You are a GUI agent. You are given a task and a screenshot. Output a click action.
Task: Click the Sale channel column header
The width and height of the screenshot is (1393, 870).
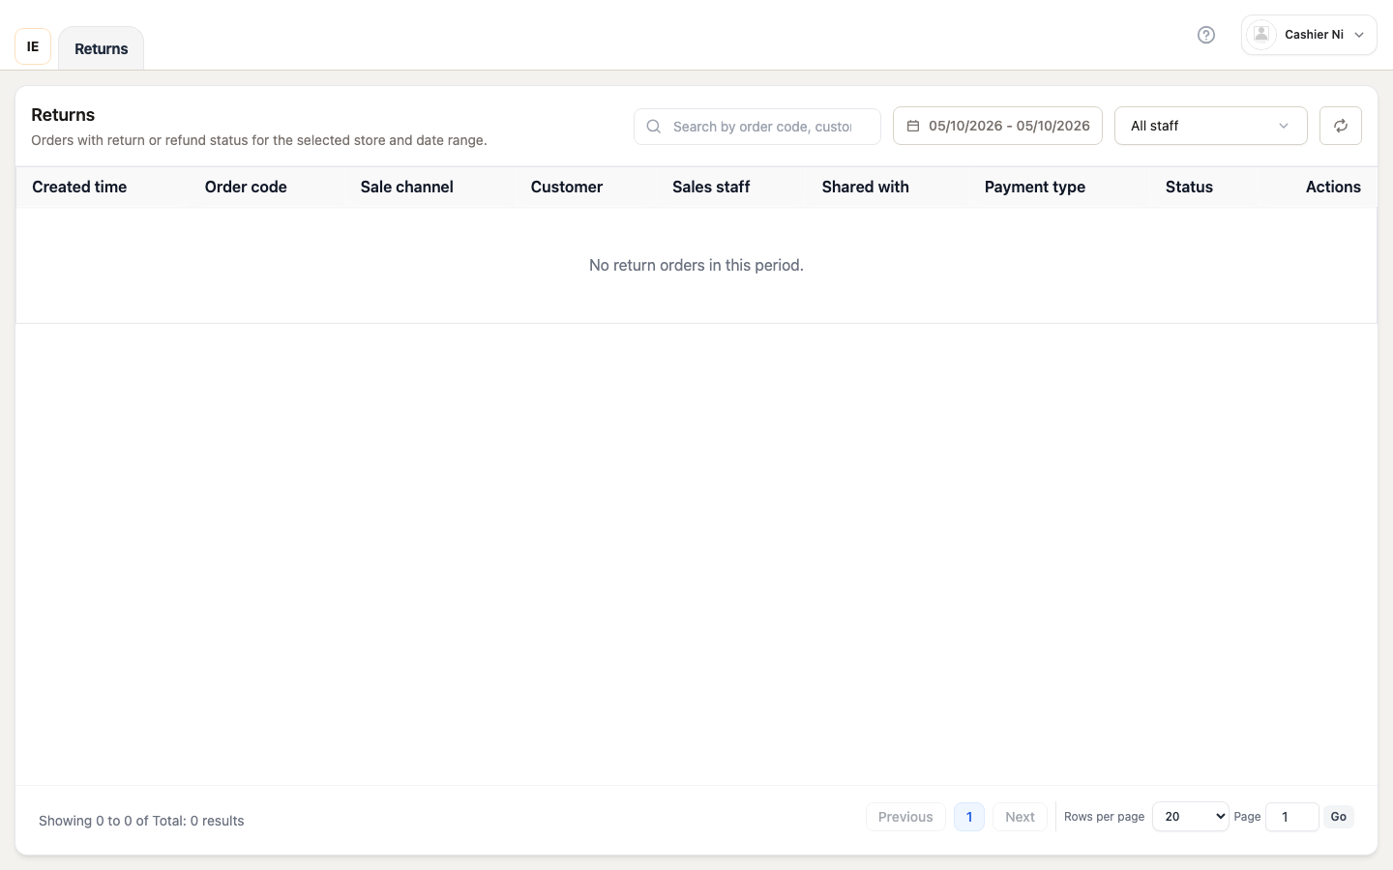pos(407,188)
